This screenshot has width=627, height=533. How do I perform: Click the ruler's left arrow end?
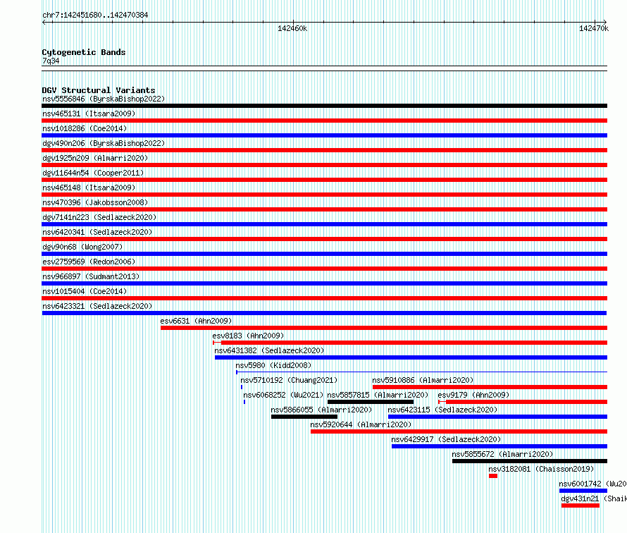[44, 23]
